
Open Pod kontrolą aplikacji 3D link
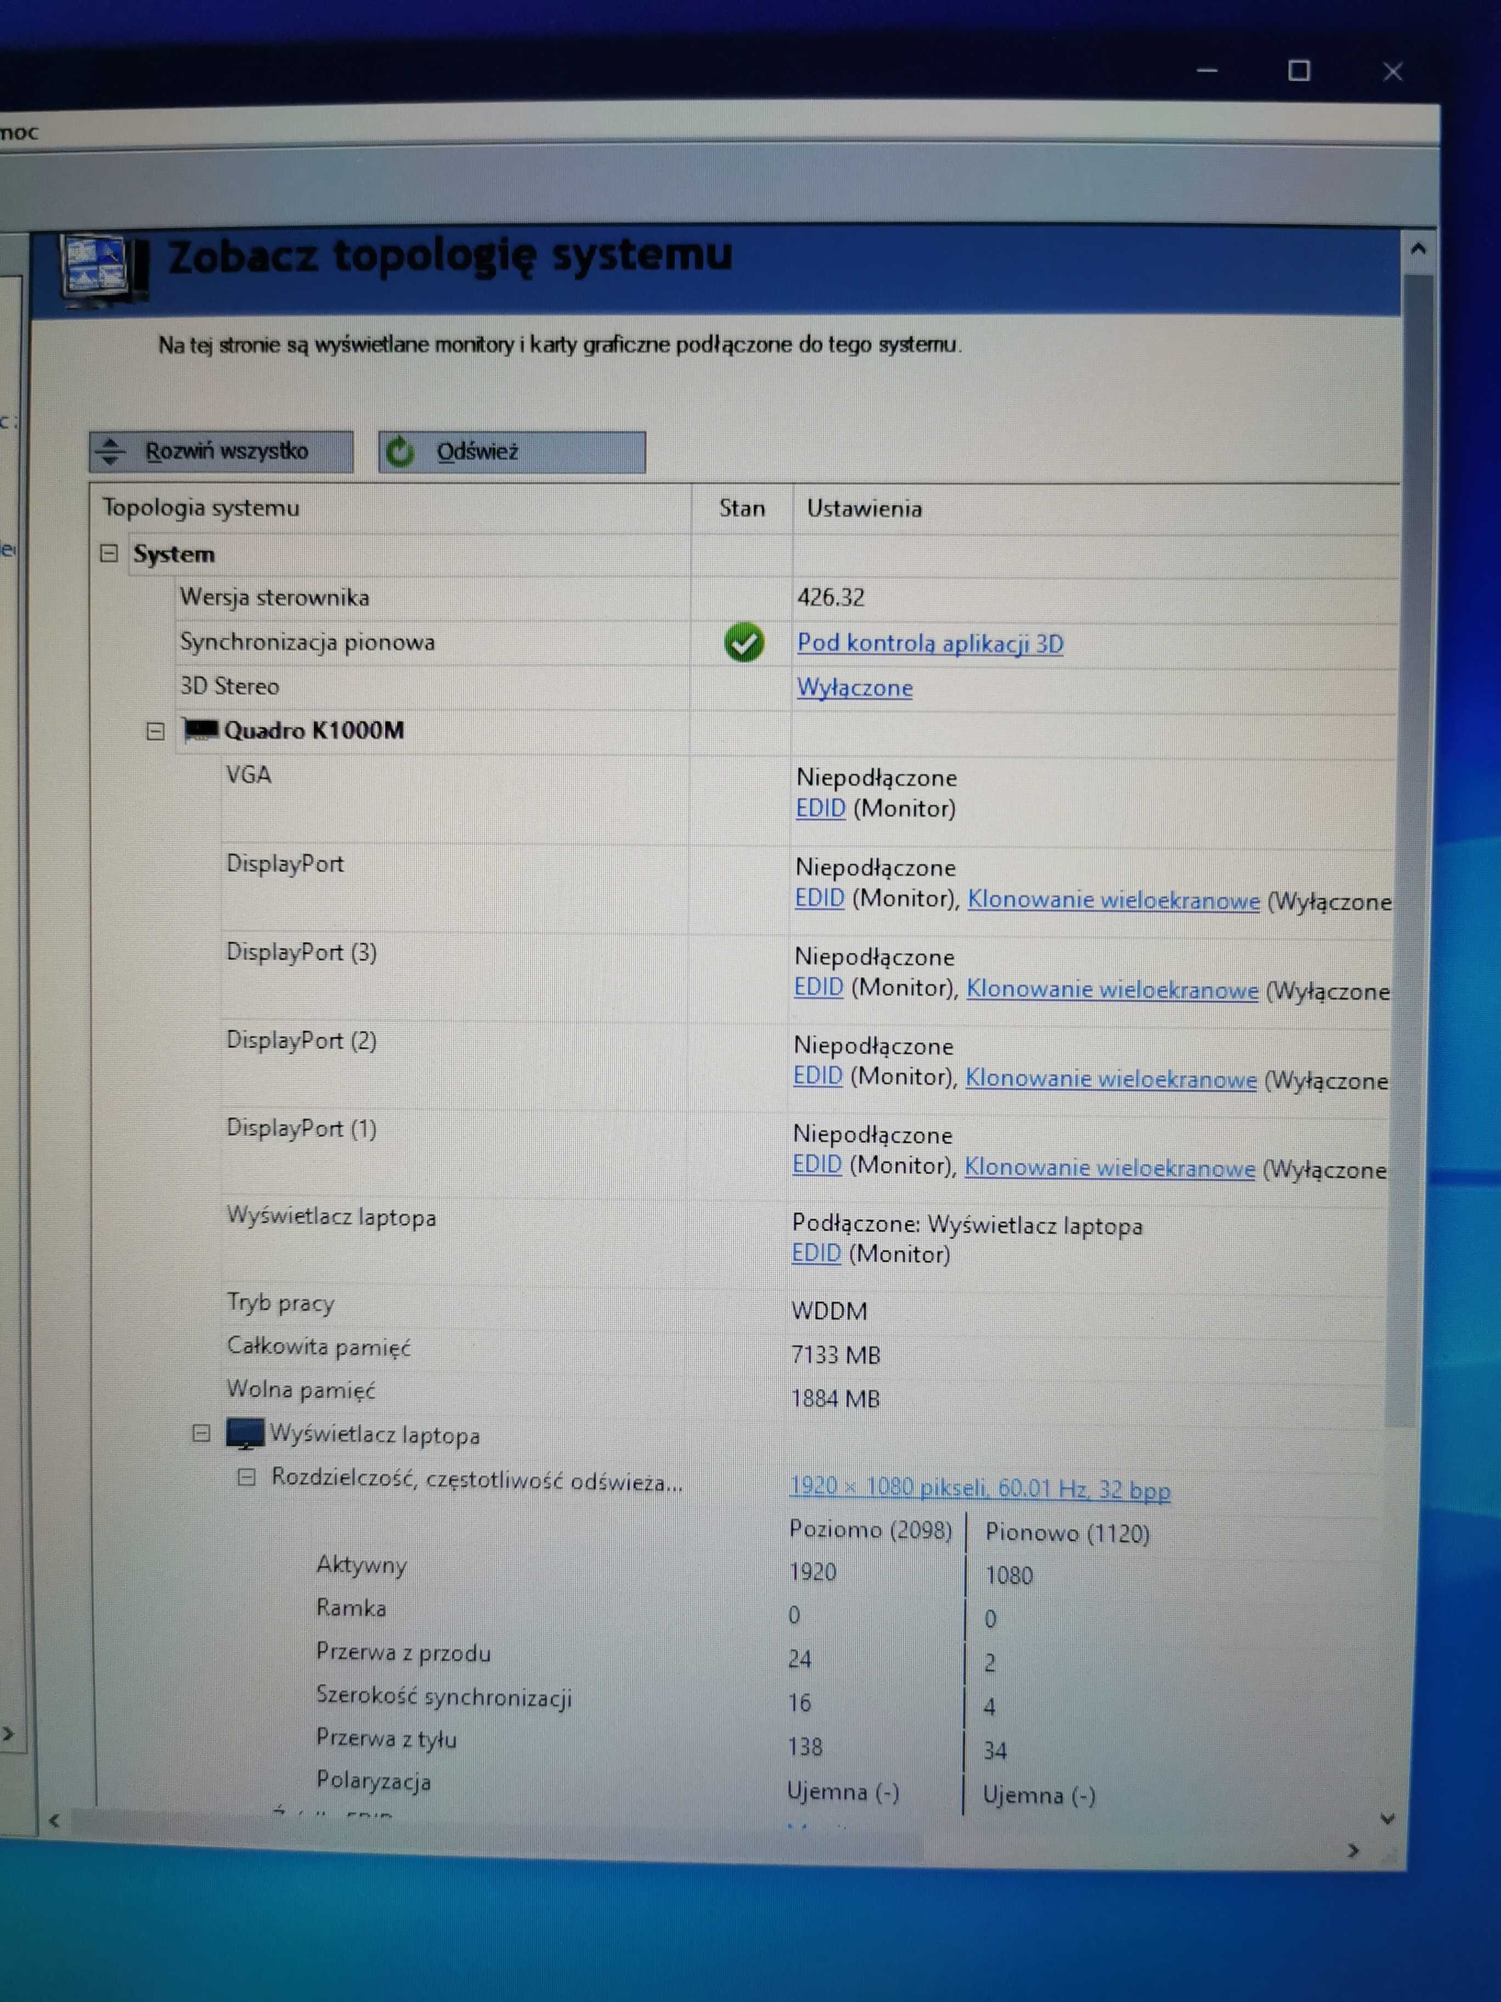point(930,643)
